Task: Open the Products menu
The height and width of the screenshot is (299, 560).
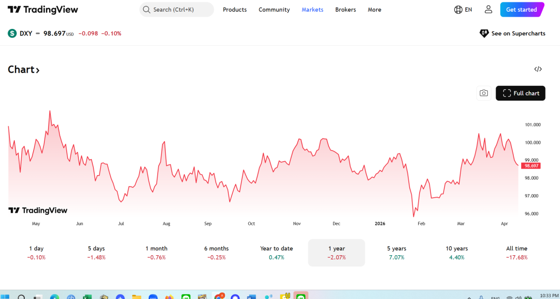Action: click(235, 9)
